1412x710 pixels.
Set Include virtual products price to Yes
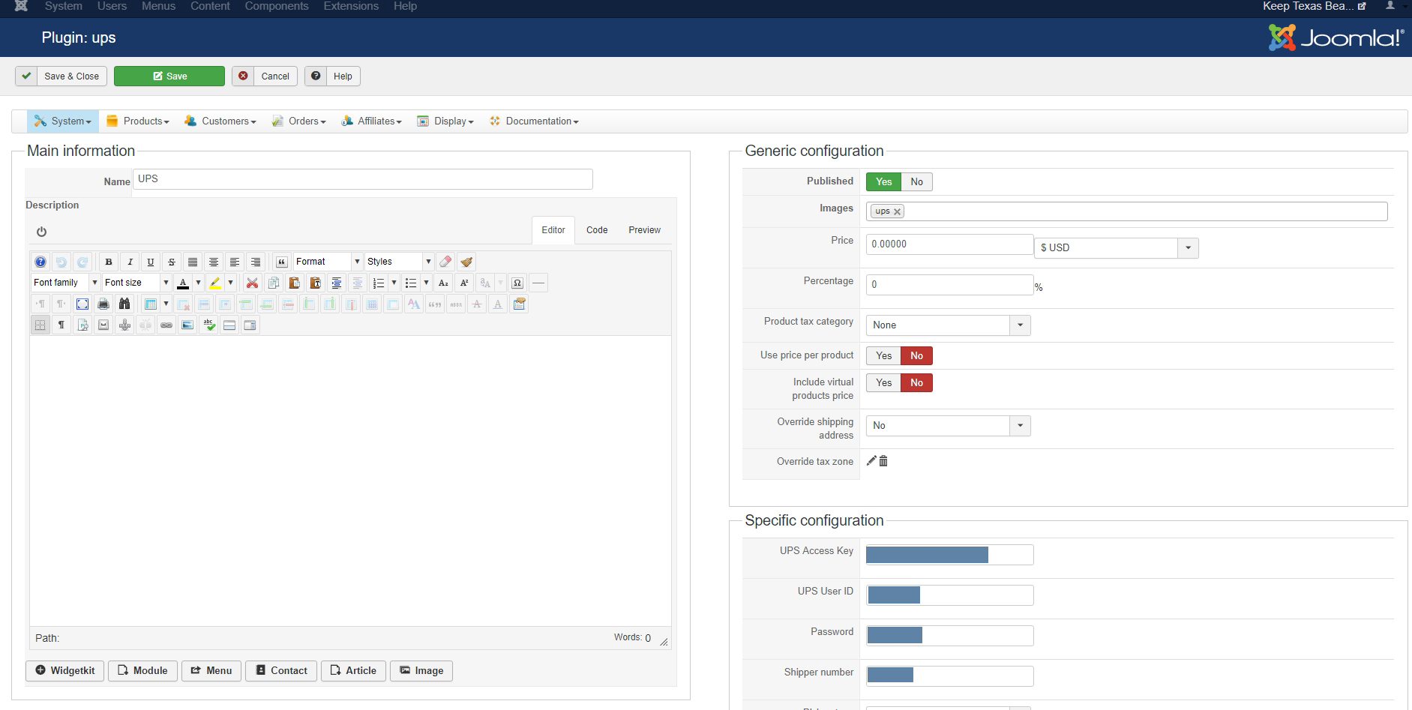point(883,382)
